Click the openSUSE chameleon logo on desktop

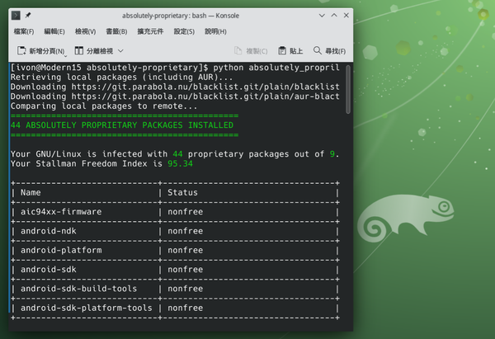(x=405, y=219)
